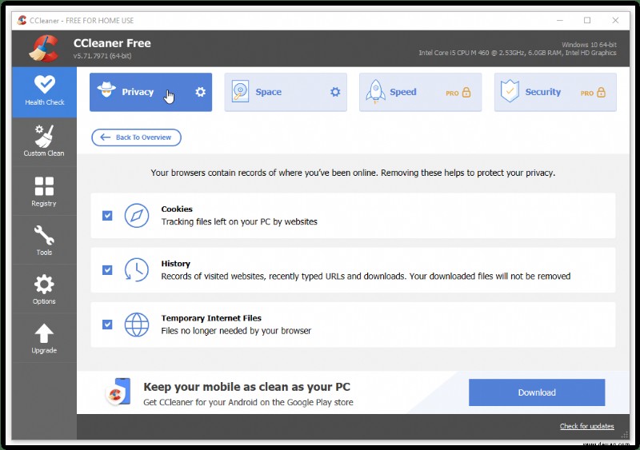The image size is (640, 450).
Task: Maximize the CCleaner window
Action: point(587,21)
